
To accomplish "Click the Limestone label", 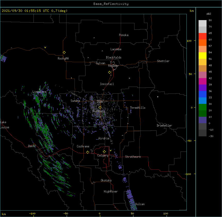I will pyautogui.click(x=39, y=92).
